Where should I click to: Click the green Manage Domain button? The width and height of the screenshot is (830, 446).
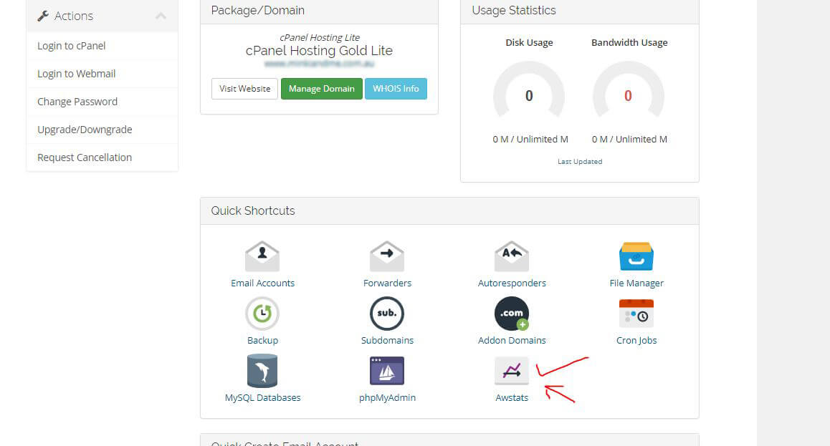(321, 89)
